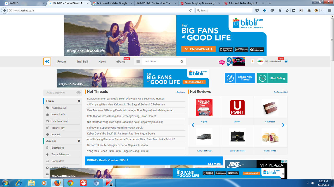Click the Start Selling button

point(272,78)
